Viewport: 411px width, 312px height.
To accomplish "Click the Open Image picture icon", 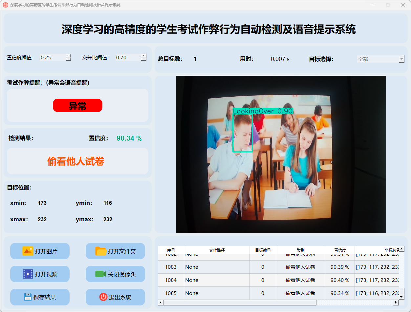I will coord(28,251).
